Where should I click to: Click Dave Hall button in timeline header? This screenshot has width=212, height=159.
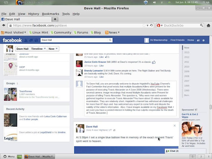click(x=23, y=49)
